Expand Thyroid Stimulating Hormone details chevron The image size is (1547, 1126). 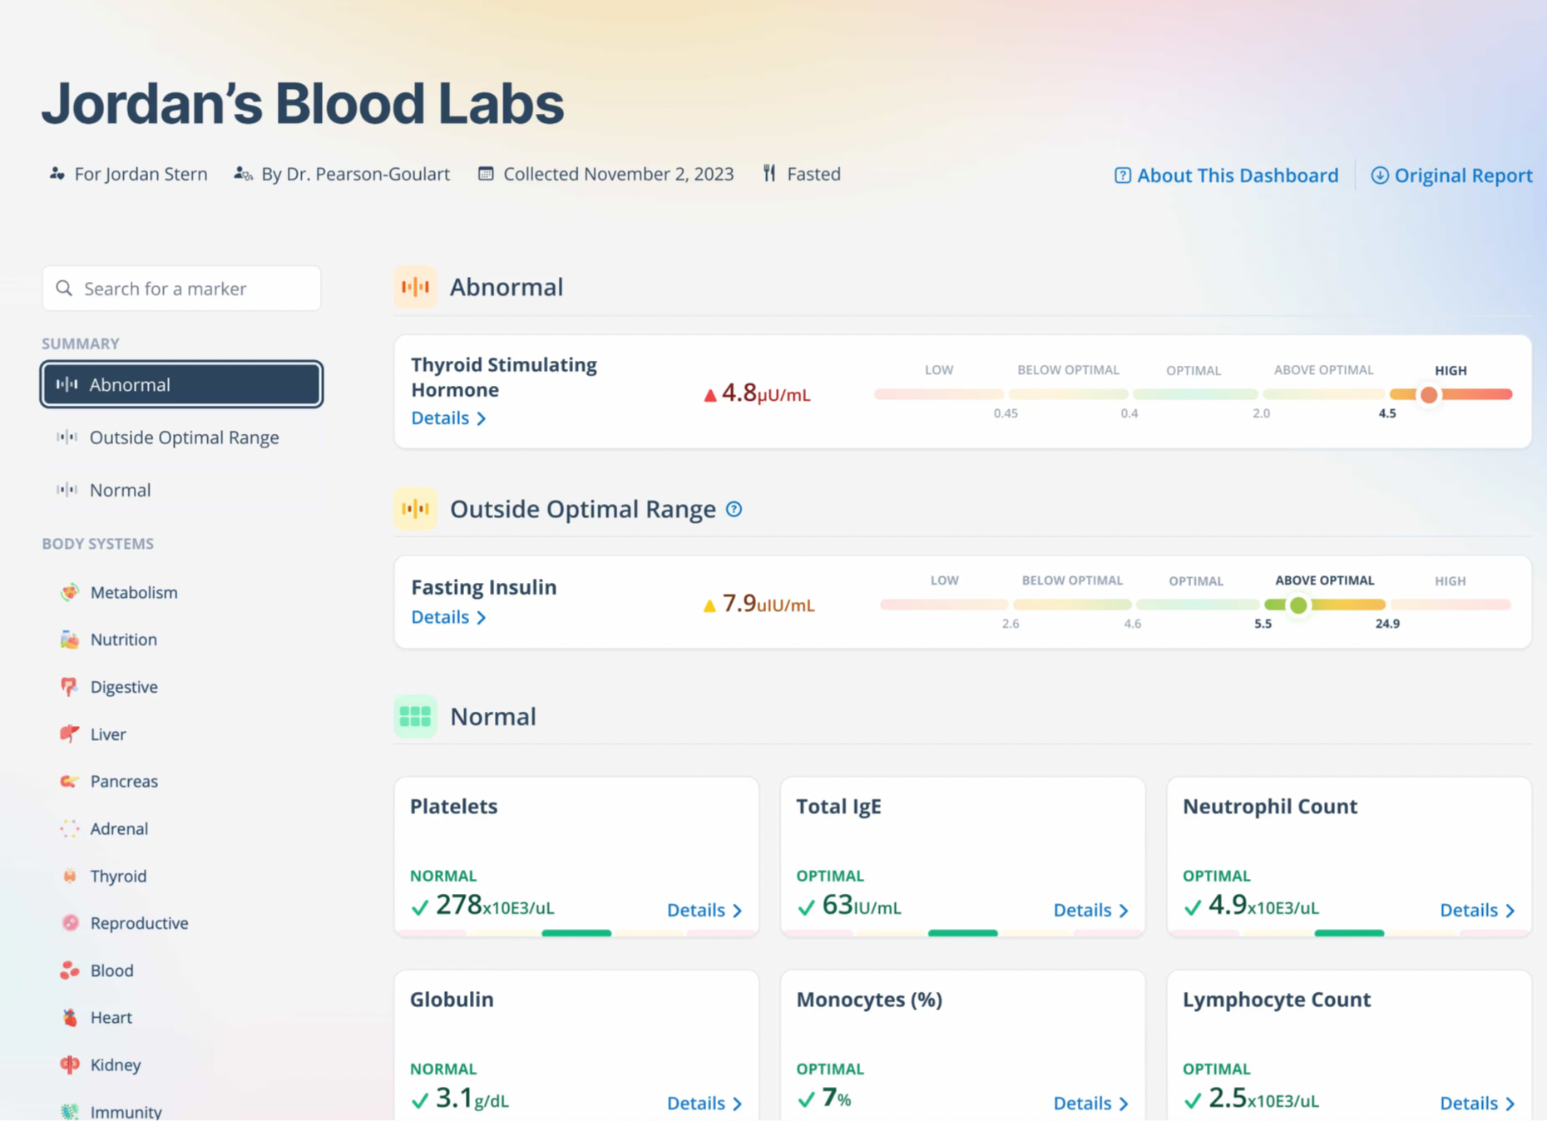tap(481, 418)
